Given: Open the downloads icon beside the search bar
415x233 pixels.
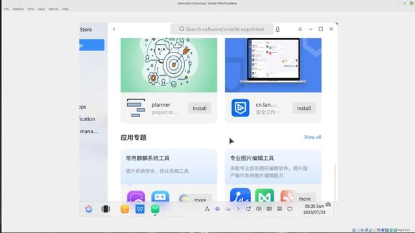Looking at the screenshot, I should pyautogui.click(x=278, y=29).
